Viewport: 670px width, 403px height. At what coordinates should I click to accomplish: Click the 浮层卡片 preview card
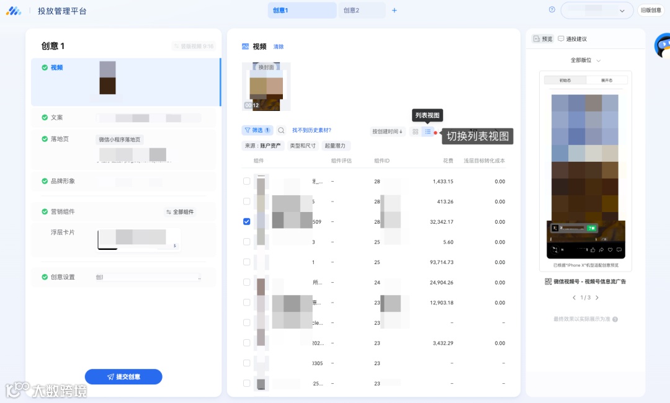coord(139,239)
